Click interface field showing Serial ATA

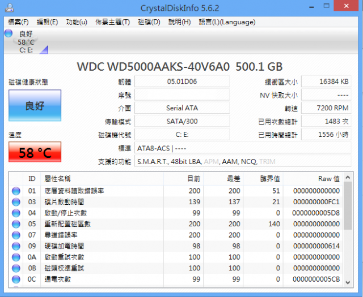pos(182,108)
